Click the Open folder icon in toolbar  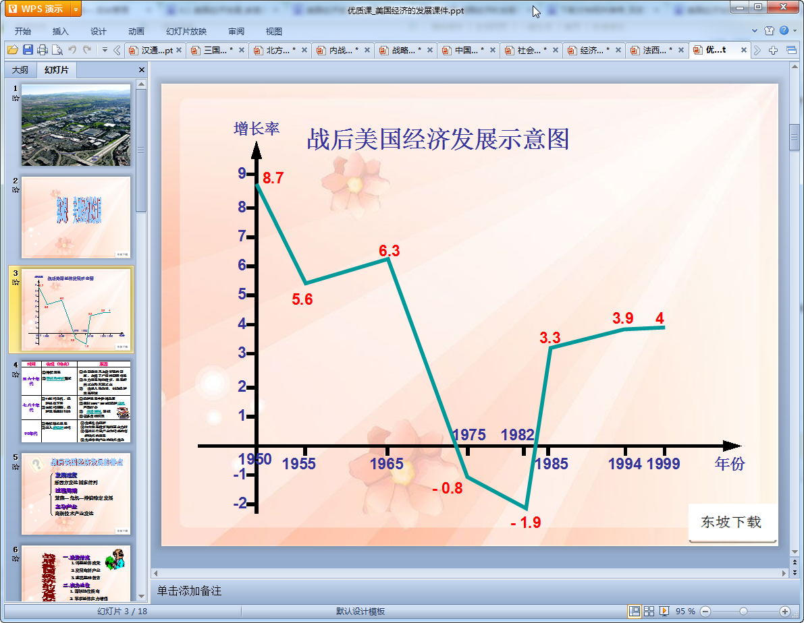[x=11, y=50]
